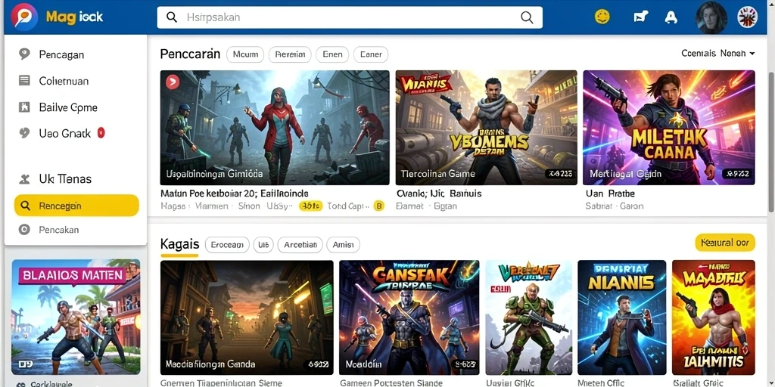Select the highlighted Rencegan sidebar item

click(76, 206)
